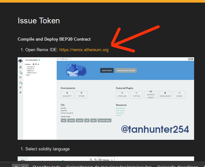Activate the Source Verify plugin

[x=151, y=95]
